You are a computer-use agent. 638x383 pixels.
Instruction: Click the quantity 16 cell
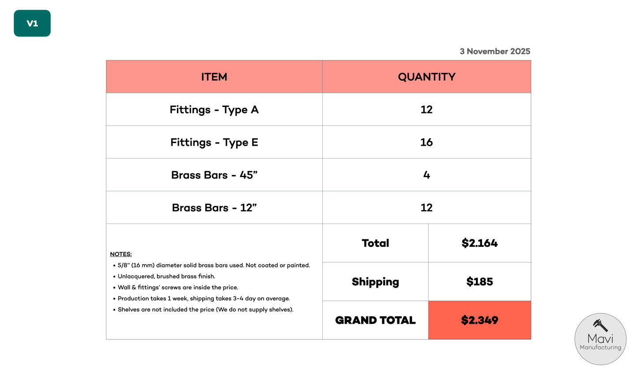point(427,142)
